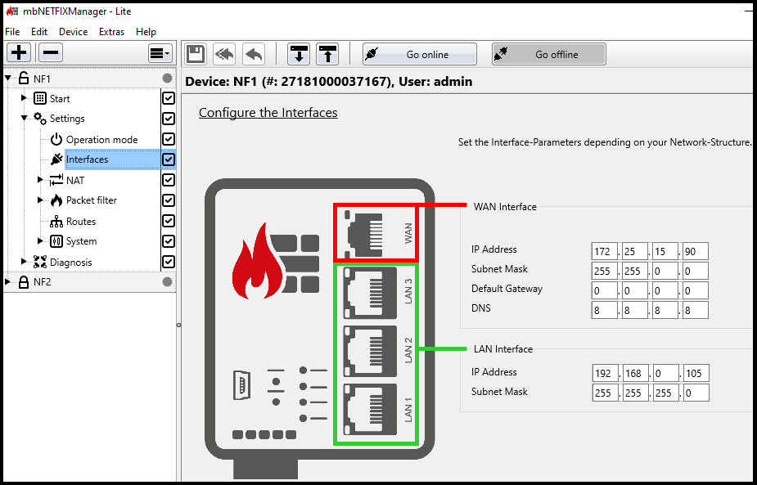The image size is (757, 485).
Task: Open the Help menu
Action: 146,32
